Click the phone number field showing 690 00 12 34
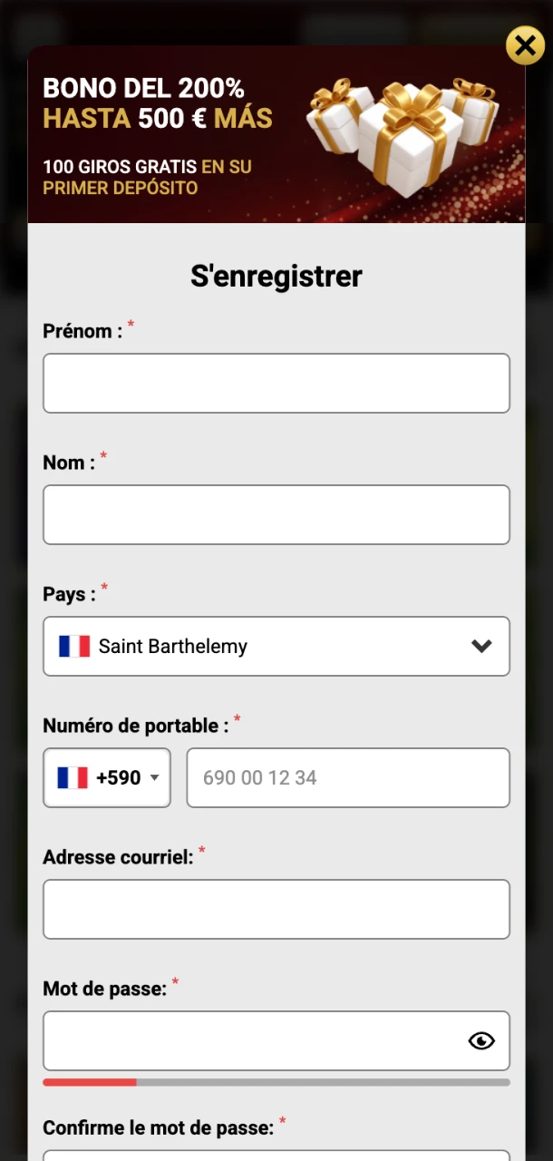Image resolution: width=553 pixels, height=1161 pixels. pyautogui.click(x=348, y=777)
